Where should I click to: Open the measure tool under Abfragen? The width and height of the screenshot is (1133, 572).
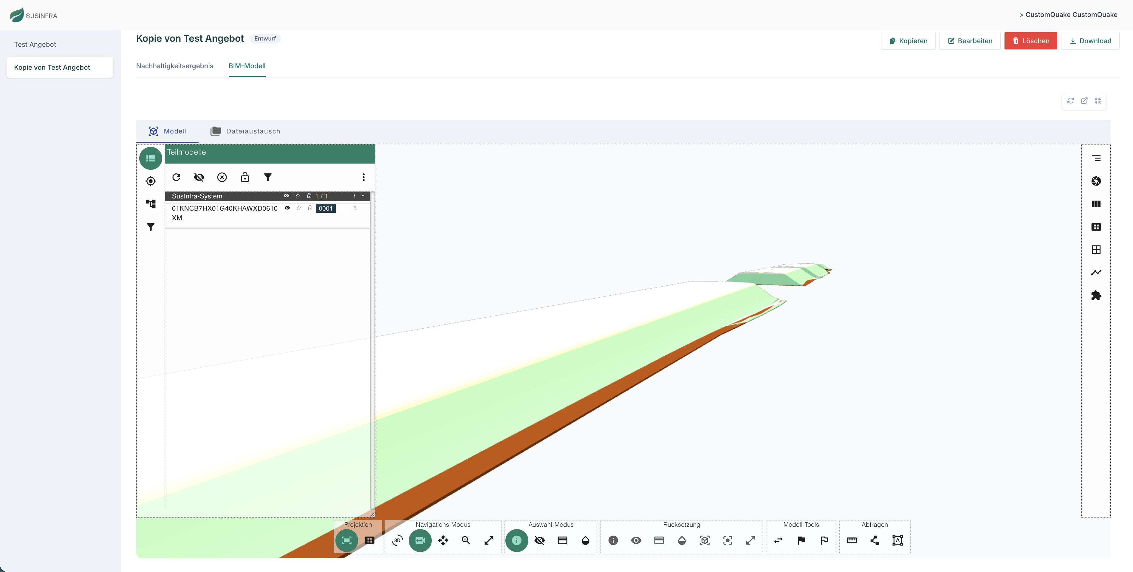coord(852,541)
